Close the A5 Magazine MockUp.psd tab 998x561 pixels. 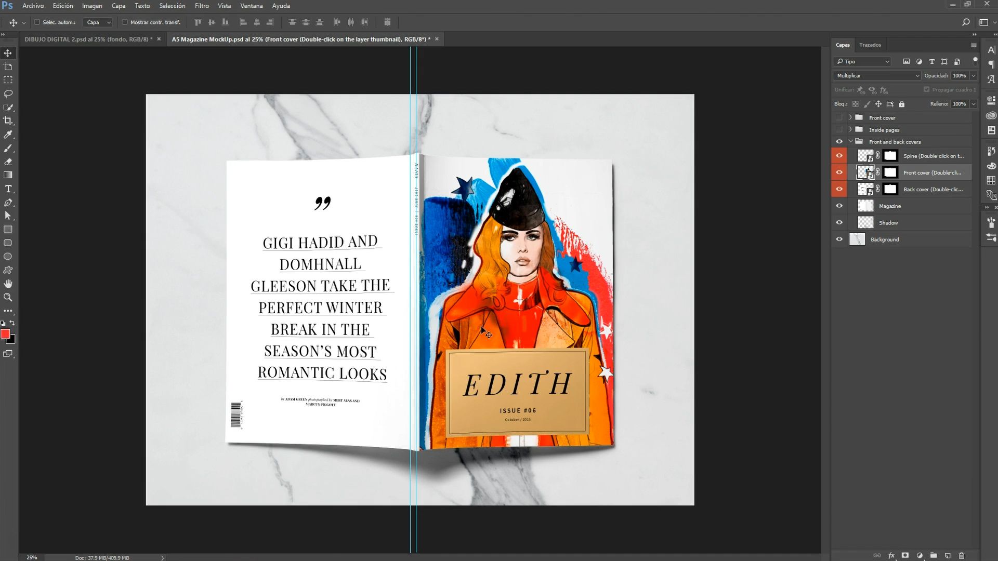point(437,39)
